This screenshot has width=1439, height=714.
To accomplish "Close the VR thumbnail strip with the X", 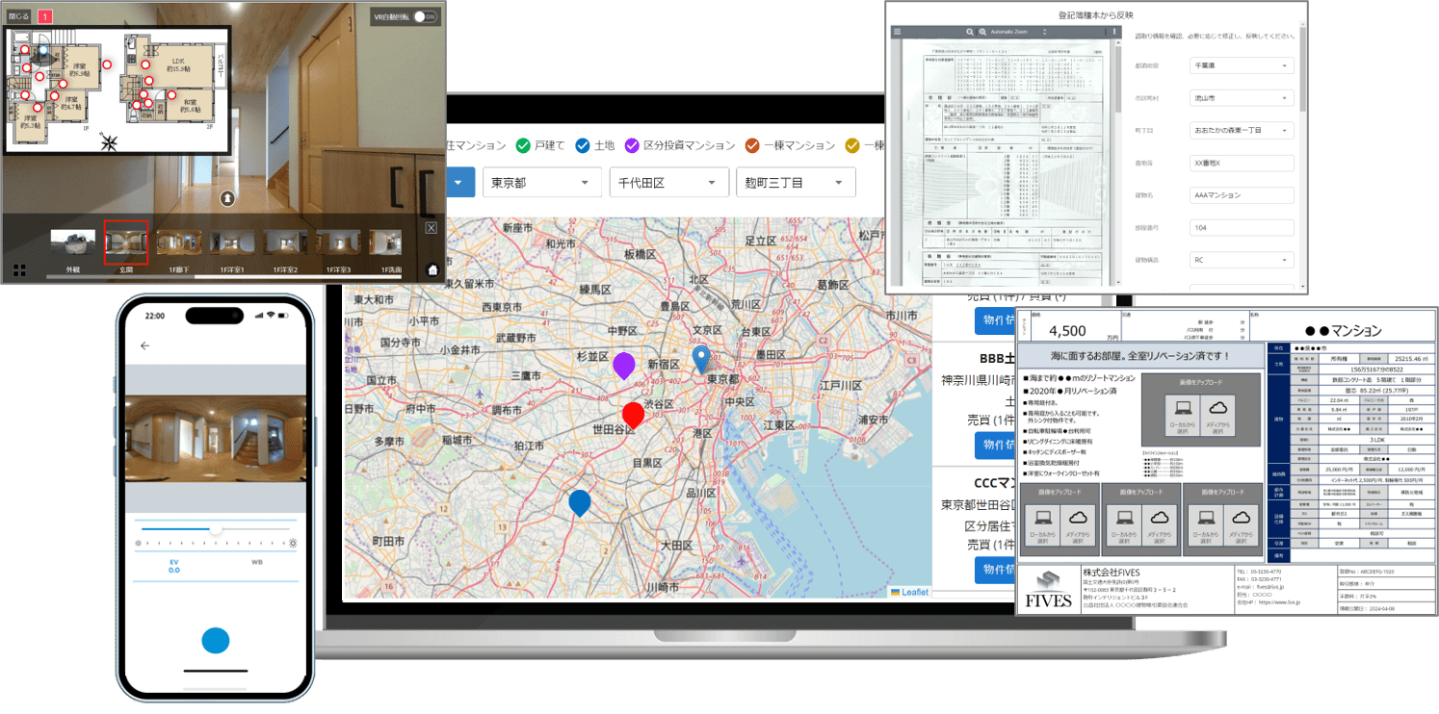I will click(x=431, y=228).
